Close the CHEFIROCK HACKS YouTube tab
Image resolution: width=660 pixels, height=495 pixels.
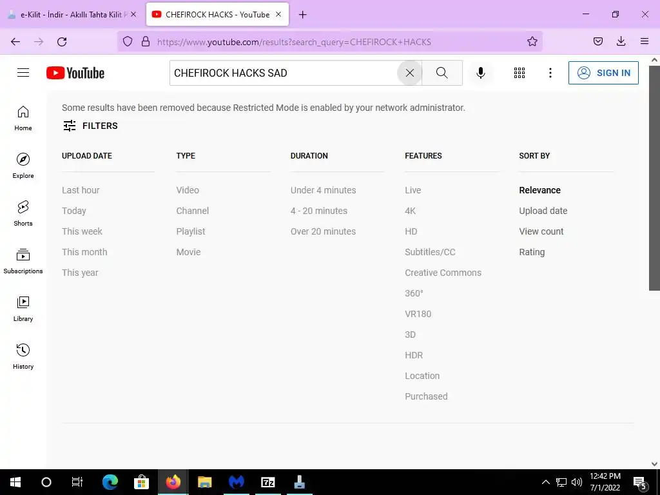tap(278, 14)
